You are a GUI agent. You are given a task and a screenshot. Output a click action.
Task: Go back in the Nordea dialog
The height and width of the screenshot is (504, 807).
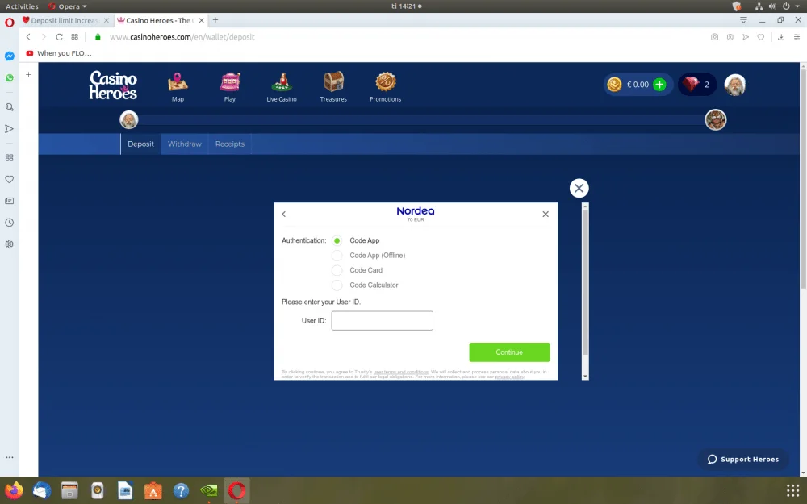(283, 214)
